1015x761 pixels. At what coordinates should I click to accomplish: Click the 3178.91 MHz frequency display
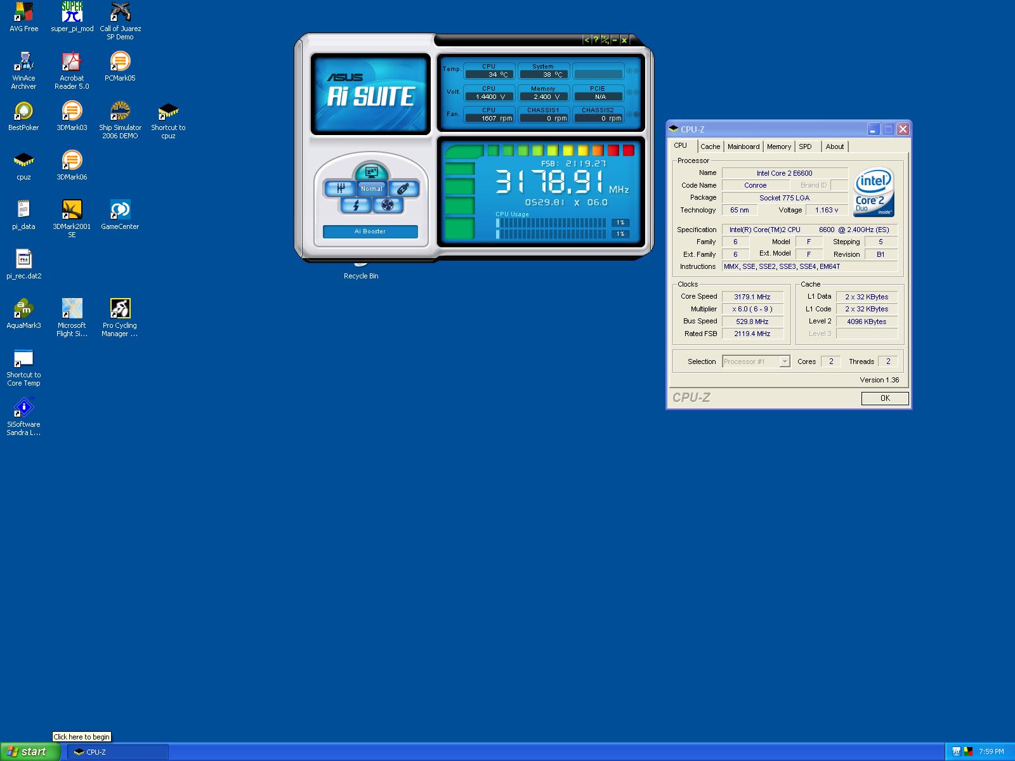pyautogui.click(x=562, y=183)
